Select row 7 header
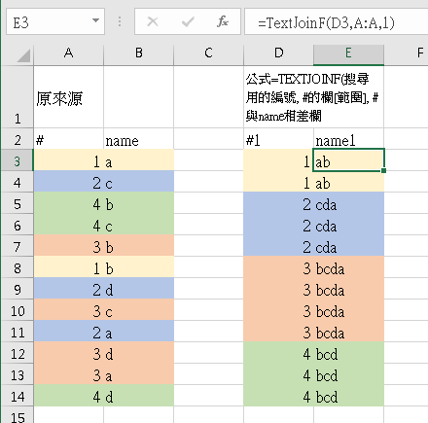This screenshot has width=428, height=423. pos(18,246)
